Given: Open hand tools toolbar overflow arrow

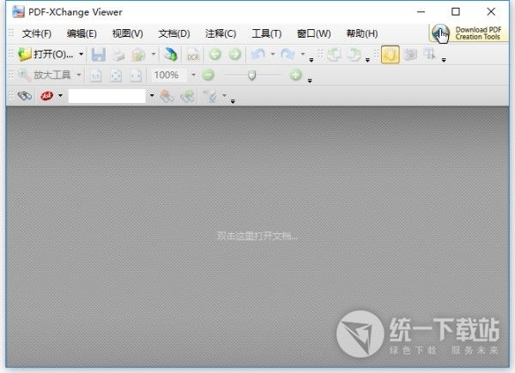Looking at the screenshot, I should tap(444, 60).
